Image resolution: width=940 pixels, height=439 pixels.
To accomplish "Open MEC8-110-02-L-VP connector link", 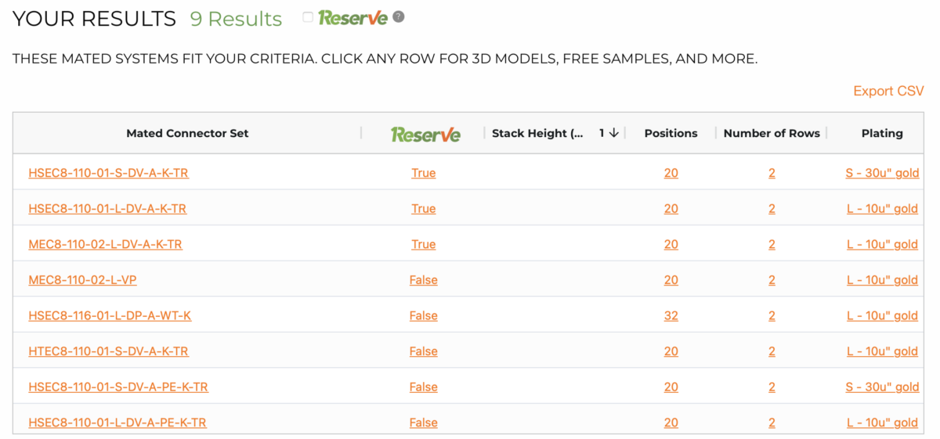I will pos(82,280).
